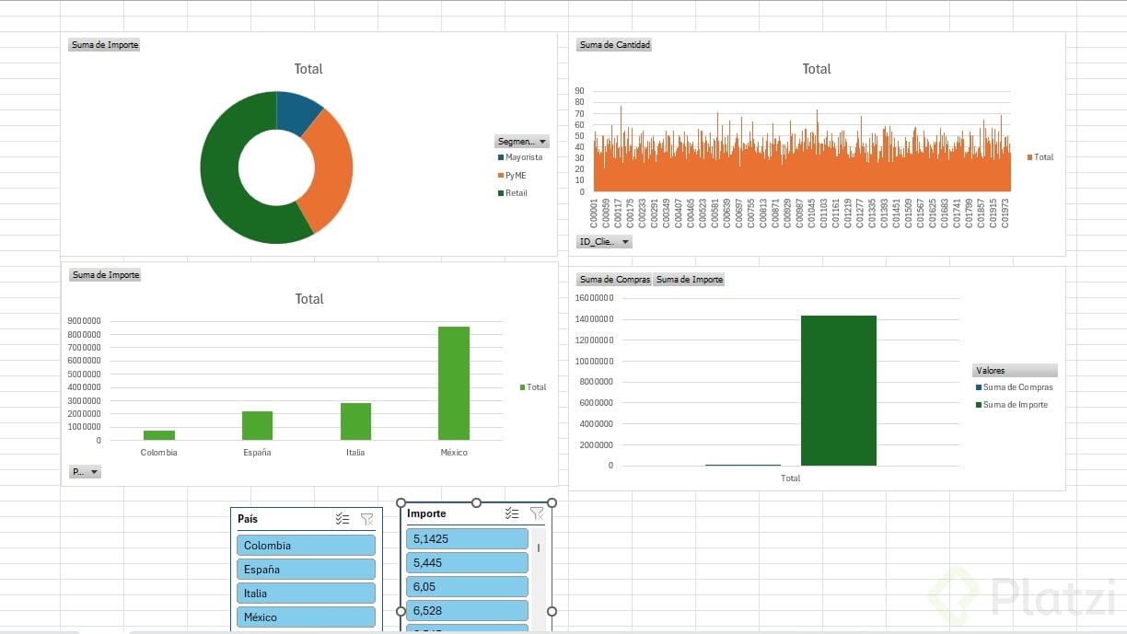Click the Italia bar in country chart
This screenshot has height=634, width=1127.
[x=355, y=421]
